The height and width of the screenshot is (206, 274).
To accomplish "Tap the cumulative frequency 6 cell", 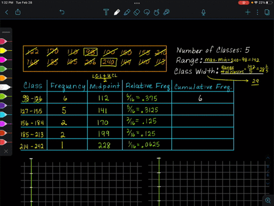I will [x=200, y=98].
